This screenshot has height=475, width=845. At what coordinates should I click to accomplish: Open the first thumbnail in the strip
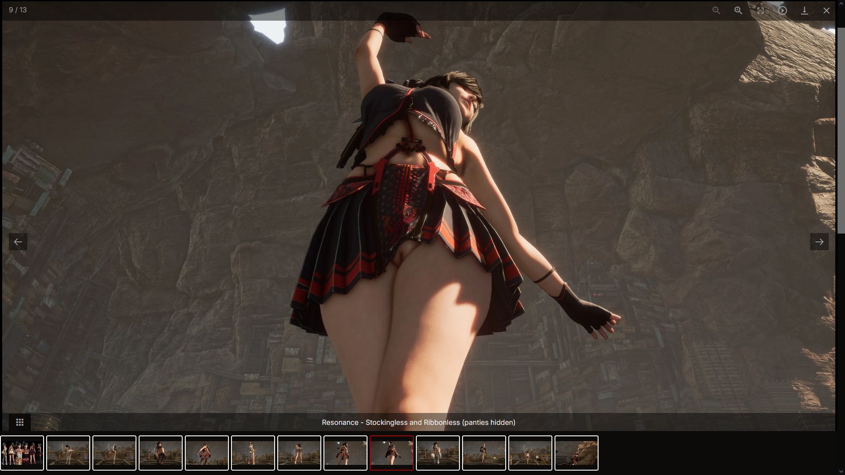(x=22, y=453)
